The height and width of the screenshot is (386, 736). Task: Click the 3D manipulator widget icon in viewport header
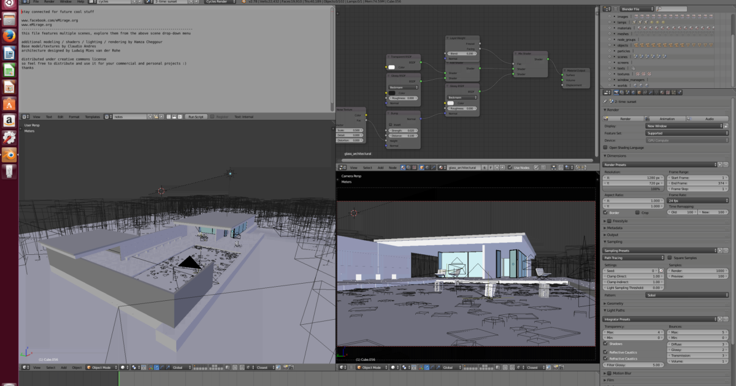point(150,368)
